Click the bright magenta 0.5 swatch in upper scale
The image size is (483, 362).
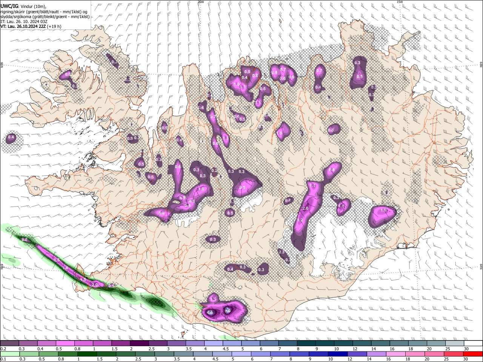click(65, 344)
